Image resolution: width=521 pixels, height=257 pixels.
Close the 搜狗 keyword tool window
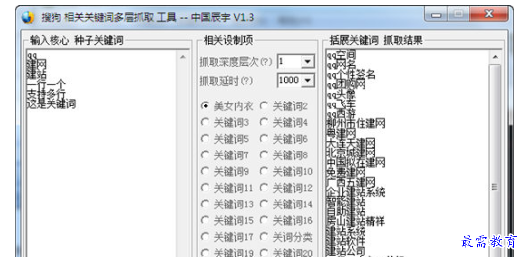[489, 14]
